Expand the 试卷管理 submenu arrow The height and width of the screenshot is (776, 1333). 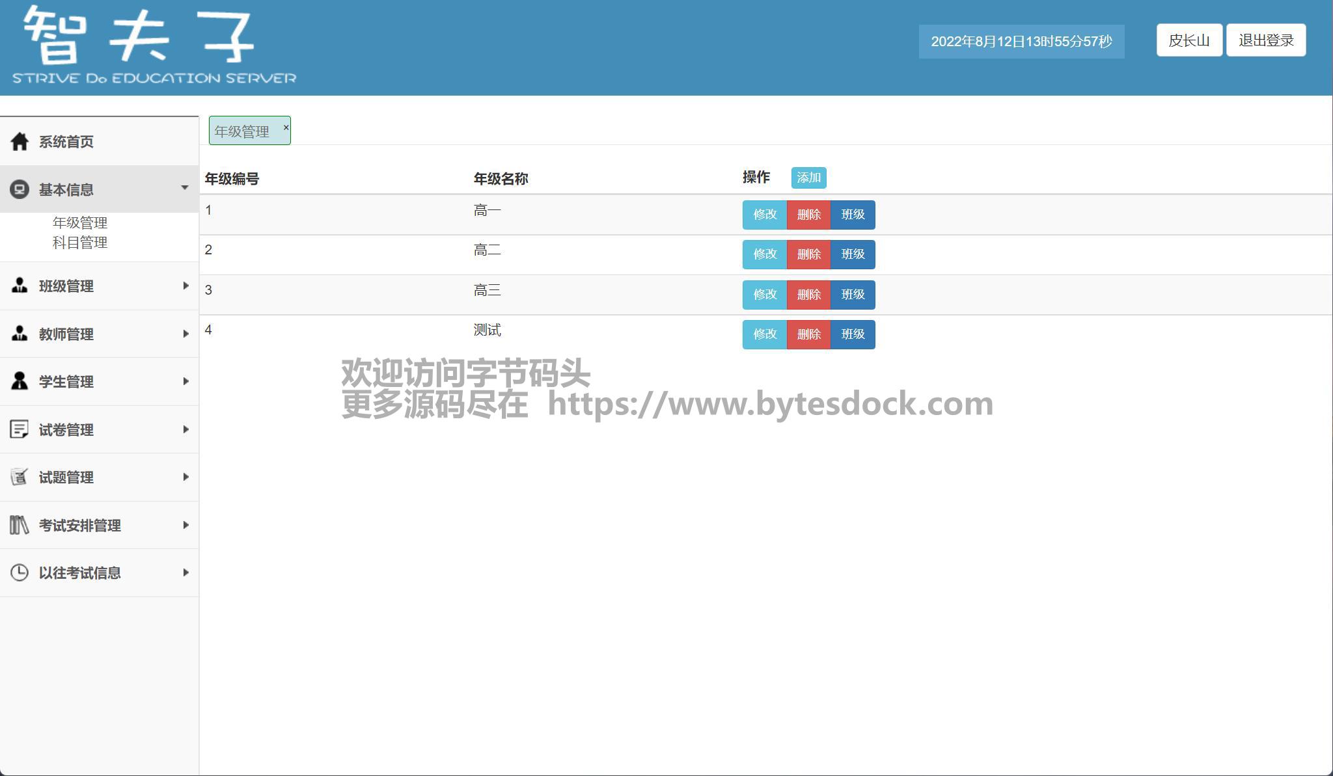186,429
